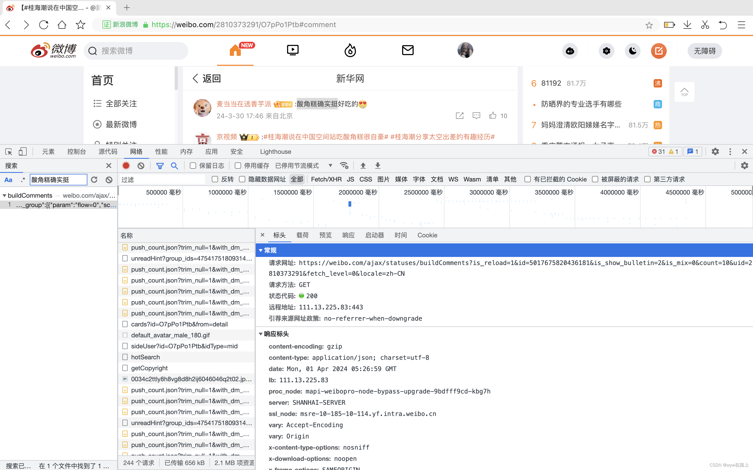Click the red record network log button

click(126, 166)
